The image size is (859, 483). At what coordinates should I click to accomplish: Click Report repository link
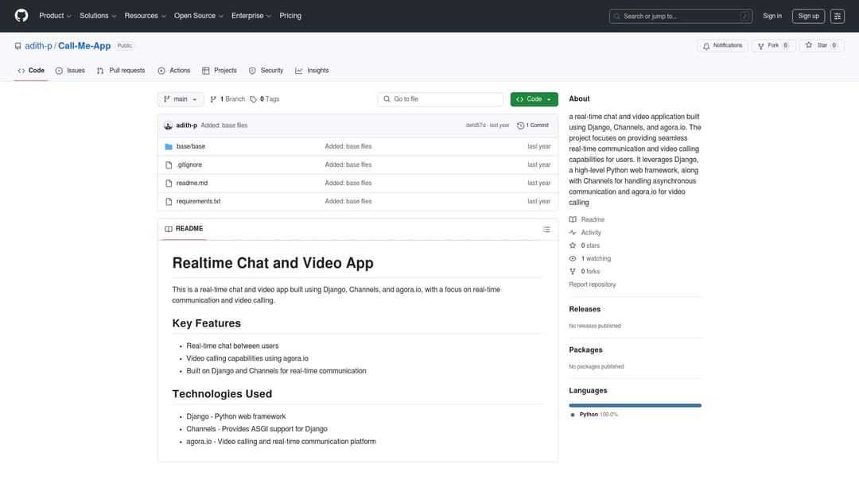coord(593,284)
